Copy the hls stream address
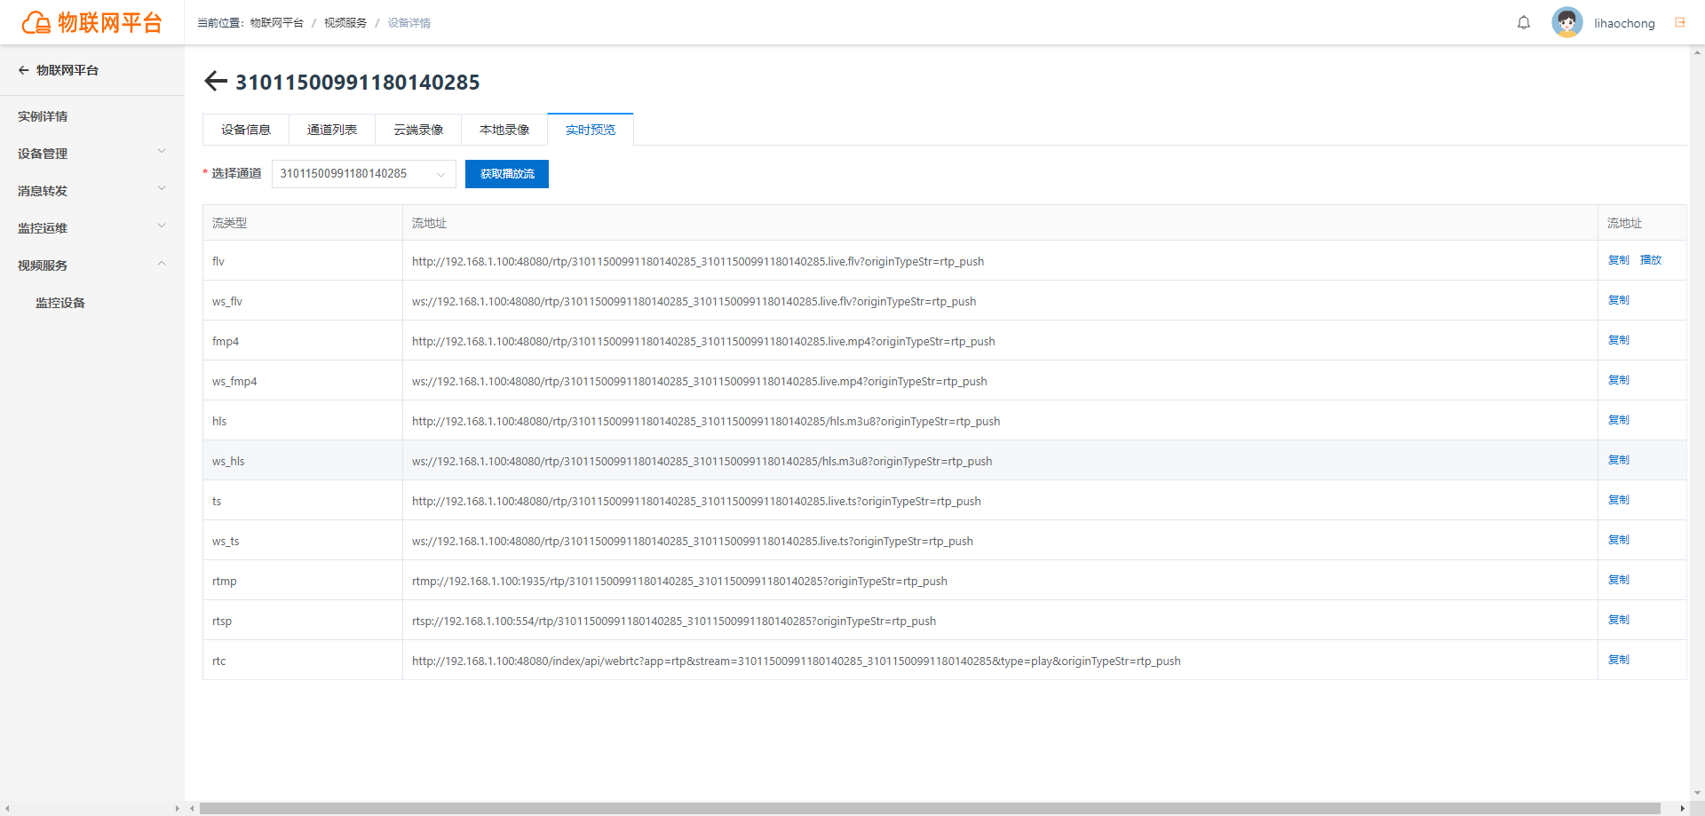Screen dimensions: 1705x816 click(1619, 420)
